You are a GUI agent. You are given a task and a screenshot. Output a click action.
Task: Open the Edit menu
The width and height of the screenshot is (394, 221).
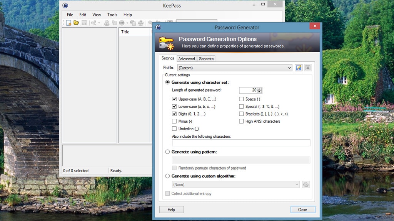click(x=83, y=15)
